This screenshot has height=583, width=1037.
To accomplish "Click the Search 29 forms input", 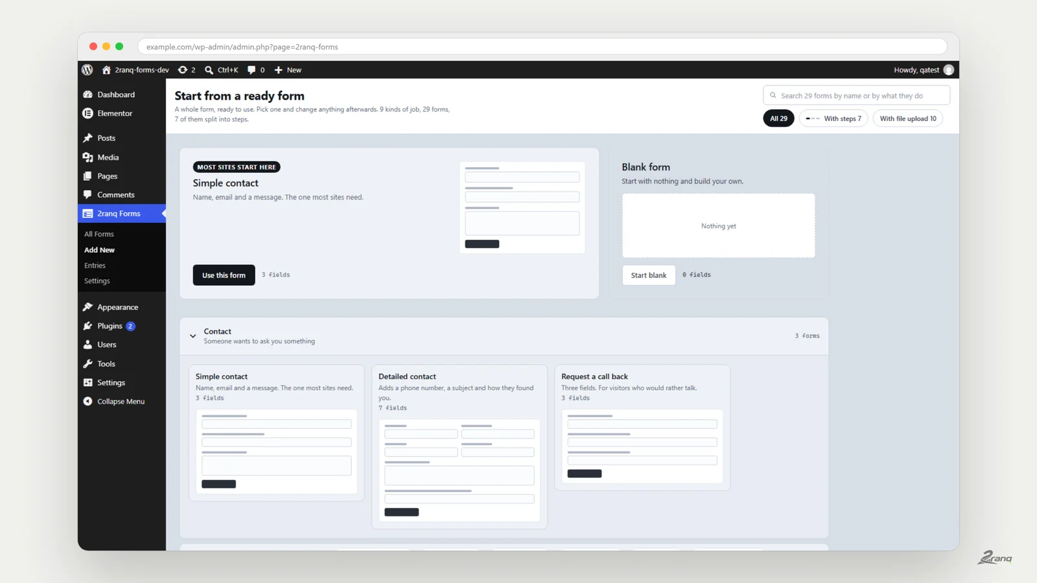I will tap(857, 95).
